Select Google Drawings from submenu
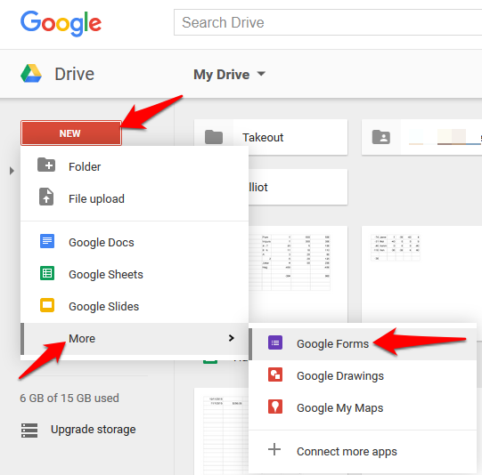This screenshot has width=482, height=475. click(363, 376)
